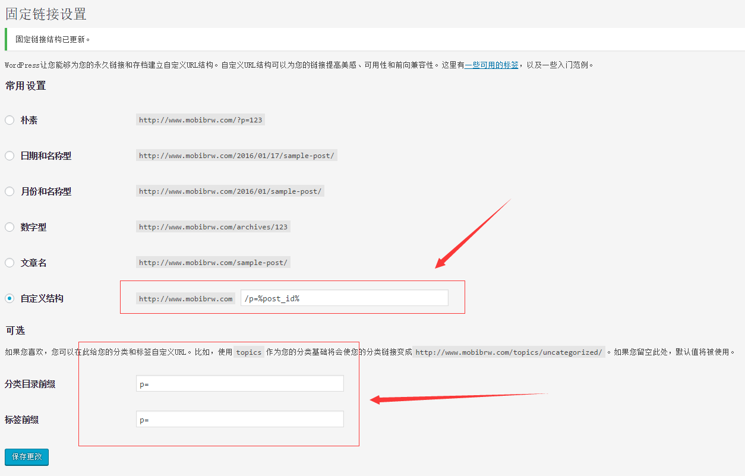745x476 pixels.
Task: Pick the 数字型 permalink radio option
Action: pyautogui.click(x=10, y=227)
